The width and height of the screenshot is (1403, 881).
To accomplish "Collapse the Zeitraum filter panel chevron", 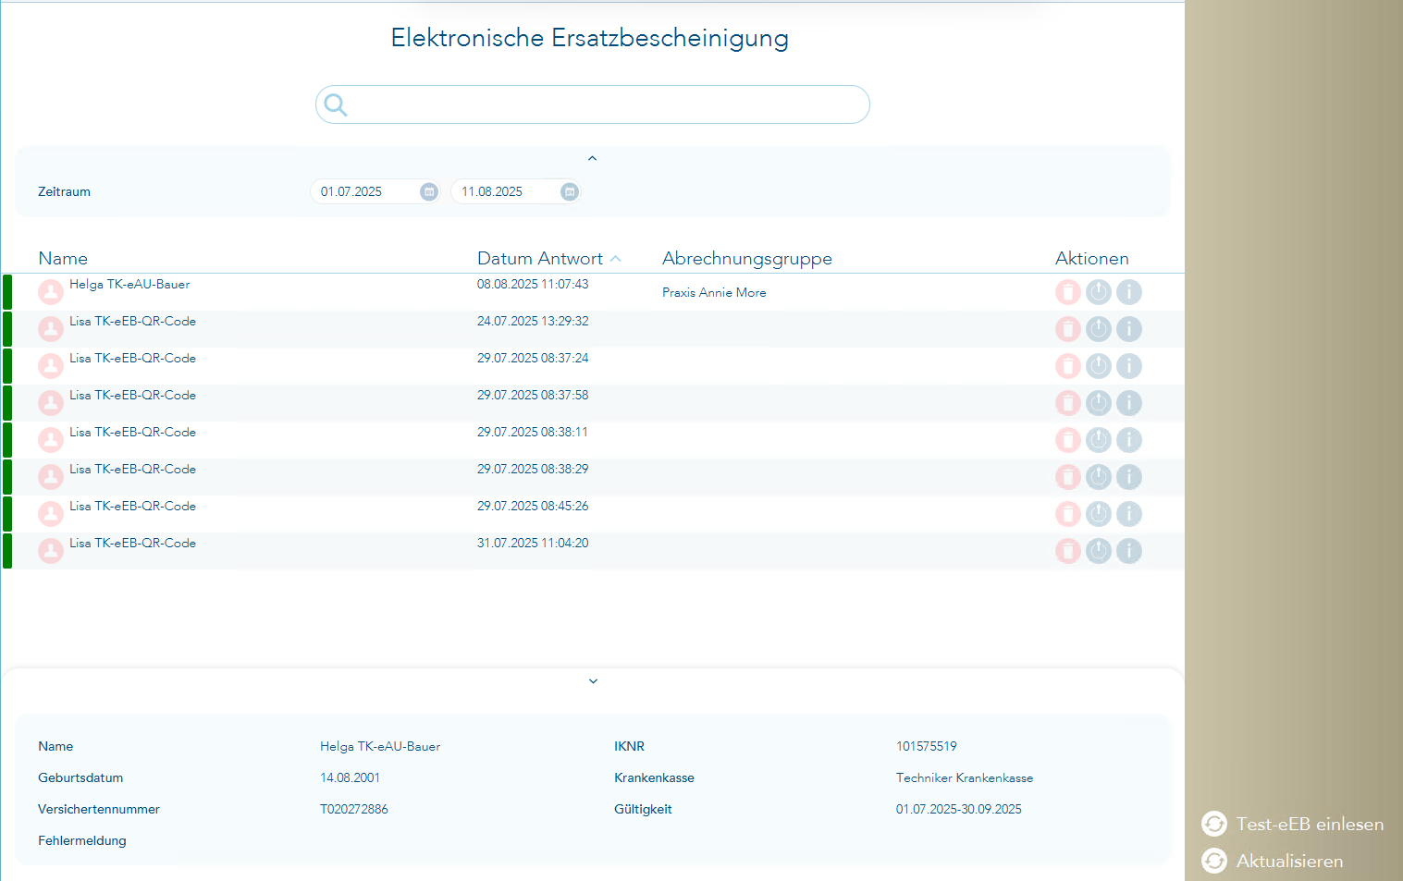I will pyautogui.click(x=593, y=159).
